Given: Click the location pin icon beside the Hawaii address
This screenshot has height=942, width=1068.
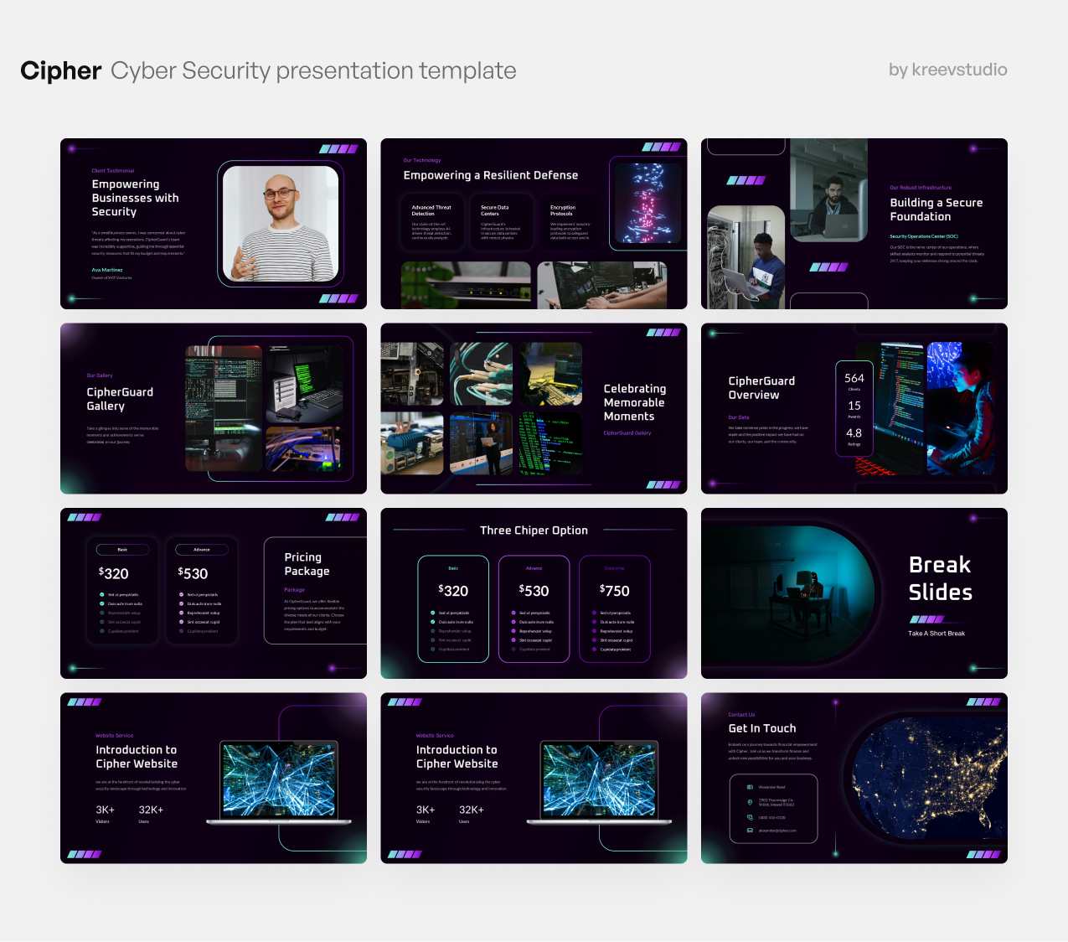Looking at the screenshot, I should pyautogui.click(x=750, y=803).
